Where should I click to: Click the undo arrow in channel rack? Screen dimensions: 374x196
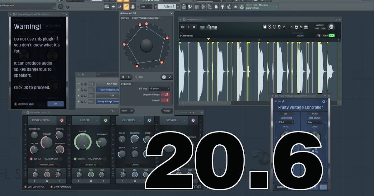point(83,75)
